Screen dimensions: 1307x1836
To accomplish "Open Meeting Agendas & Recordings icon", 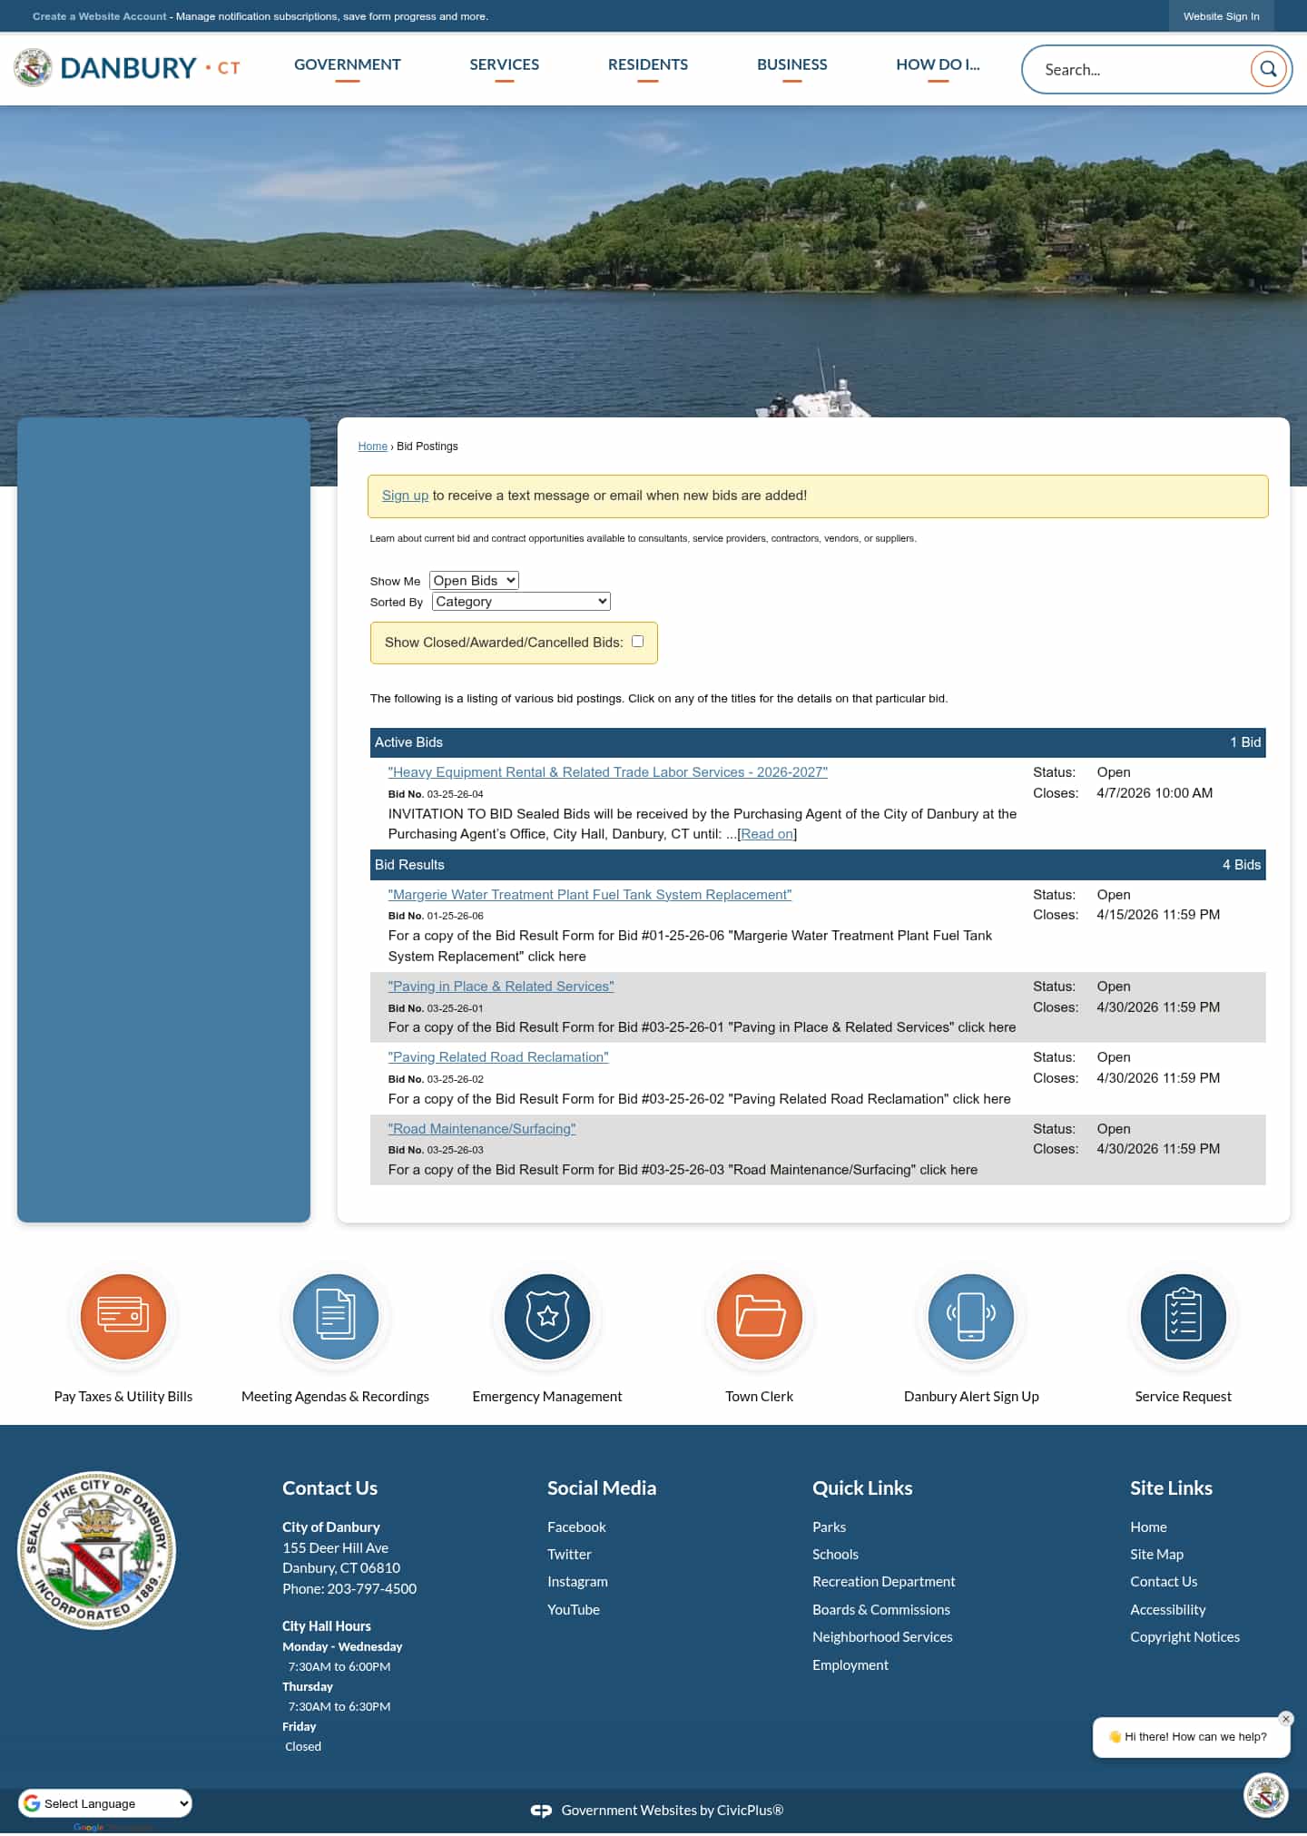I will click(x=335, y=1316).
